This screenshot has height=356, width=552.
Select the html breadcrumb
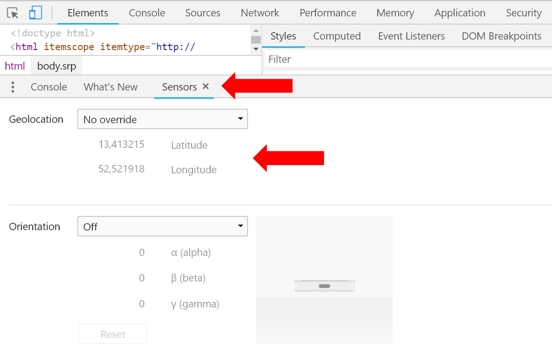tap(15, 66)
